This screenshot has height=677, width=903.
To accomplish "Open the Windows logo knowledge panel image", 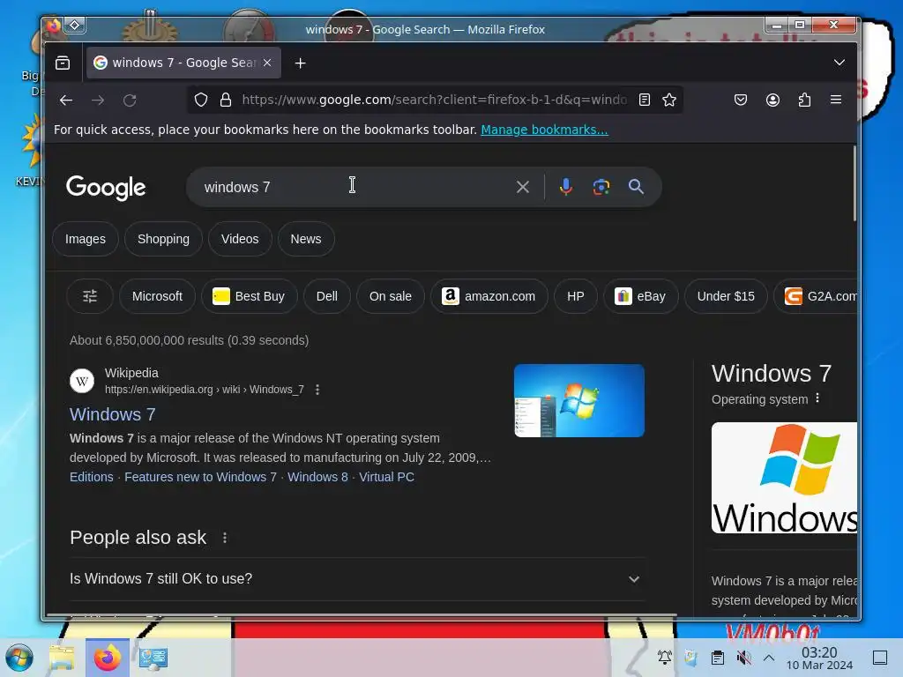I will 784,478.
